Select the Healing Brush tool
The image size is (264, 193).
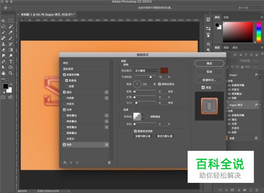[x=3, y=39]
